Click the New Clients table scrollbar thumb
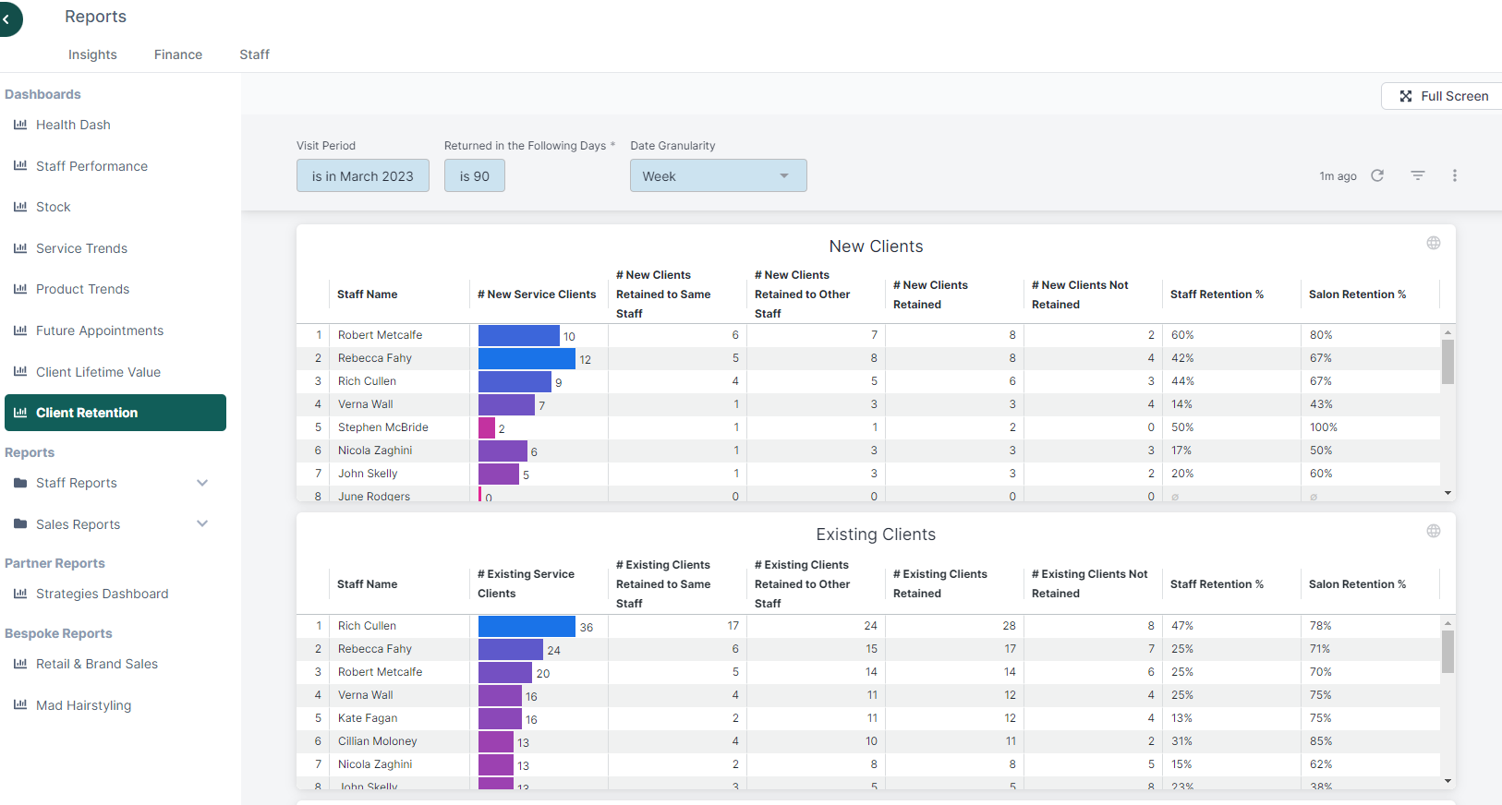Screen dimensions: 1502x805 1447,361
